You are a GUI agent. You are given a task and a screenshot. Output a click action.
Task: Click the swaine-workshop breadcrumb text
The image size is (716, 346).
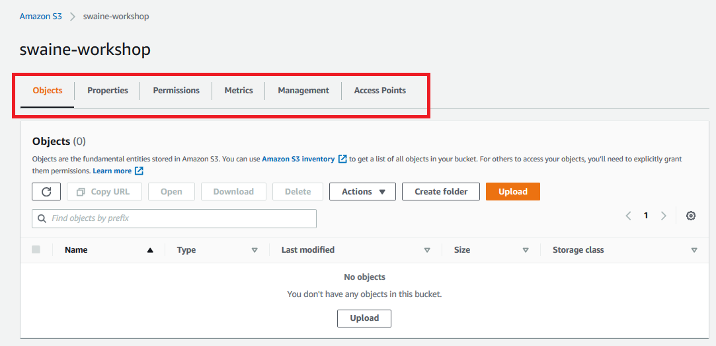click(116, 17)
